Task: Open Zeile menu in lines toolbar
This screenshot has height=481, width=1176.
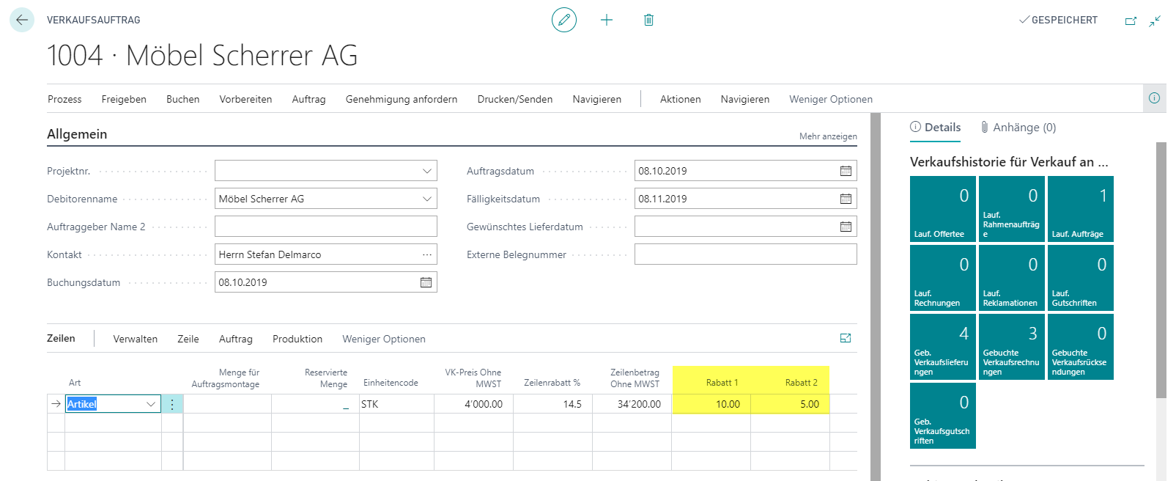Action: coord(188,339)
